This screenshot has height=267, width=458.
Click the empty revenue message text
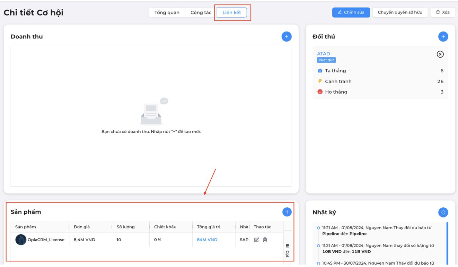coord(151,131)
